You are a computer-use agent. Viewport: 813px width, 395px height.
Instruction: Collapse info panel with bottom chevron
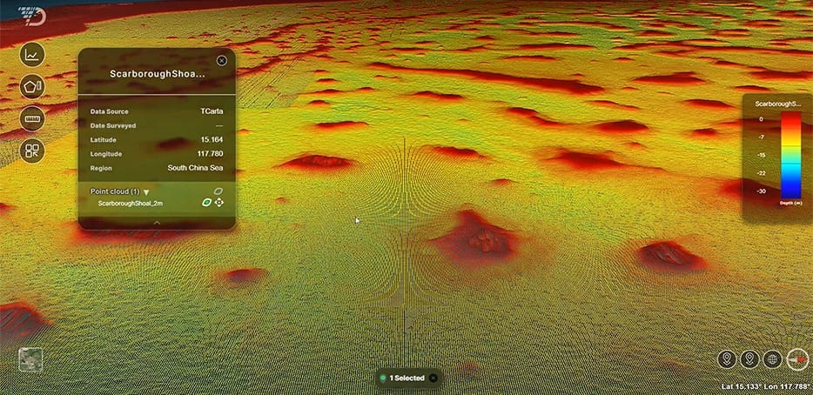tap(157, 223)
